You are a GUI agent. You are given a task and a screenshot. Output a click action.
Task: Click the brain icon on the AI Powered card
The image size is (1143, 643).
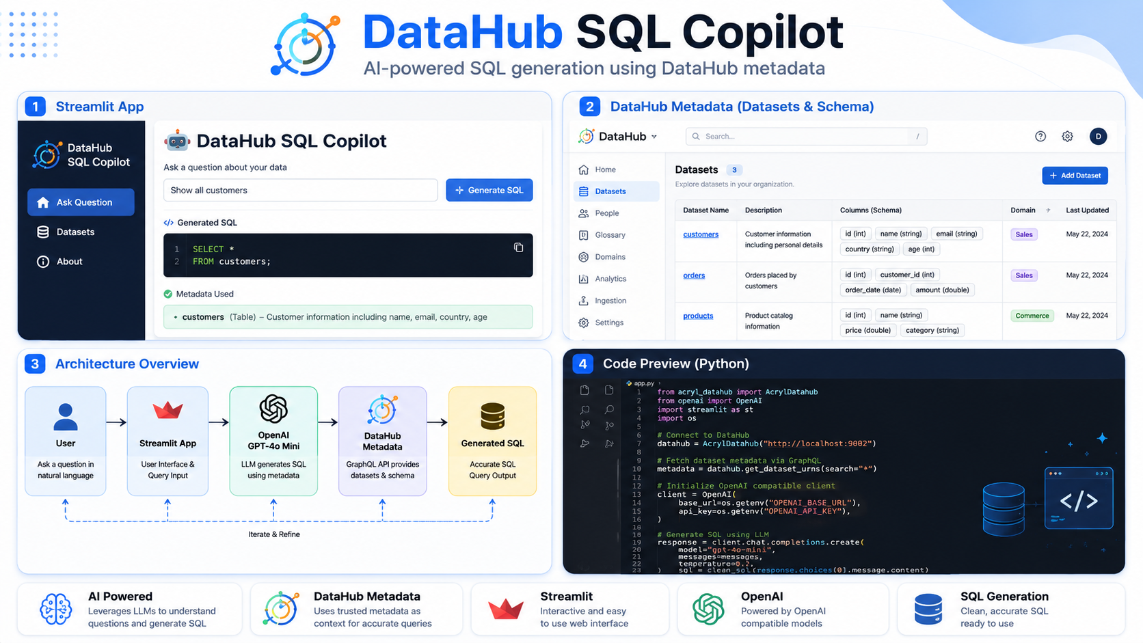tap(56, 609)
